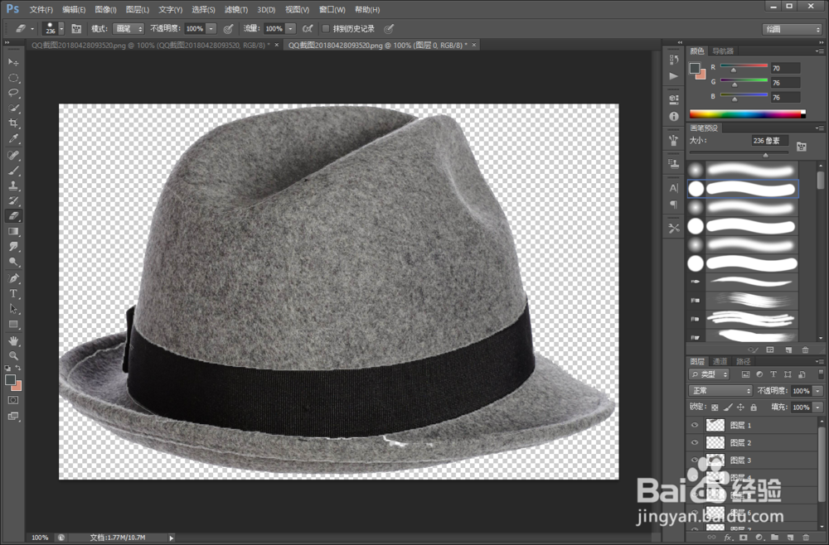Select the Crop tool
829x545 pixels.
point(13,123)
